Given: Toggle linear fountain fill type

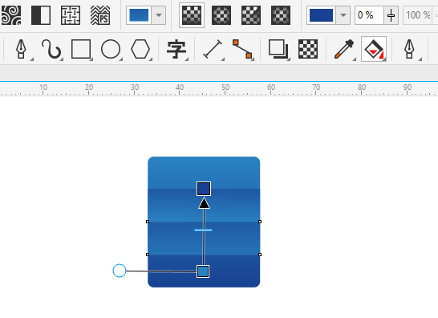Looking at the screenshot, I should tap(192, 15).
